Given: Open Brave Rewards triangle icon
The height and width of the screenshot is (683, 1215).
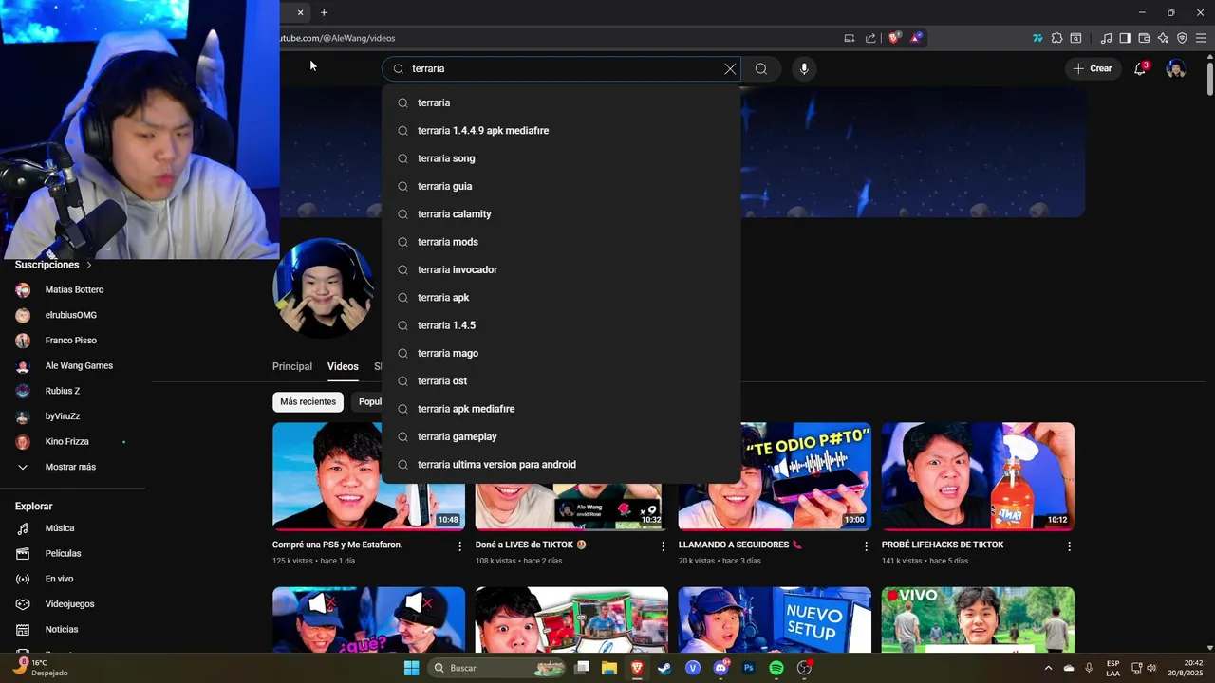Looking at the screenshot, I should 916,38.
